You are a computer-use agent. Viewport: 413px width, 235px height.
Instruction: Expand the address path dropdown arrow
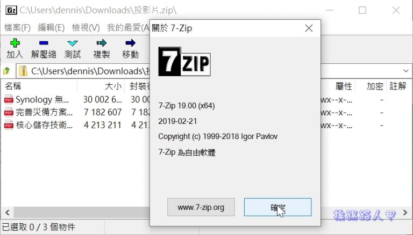[405, 71]
